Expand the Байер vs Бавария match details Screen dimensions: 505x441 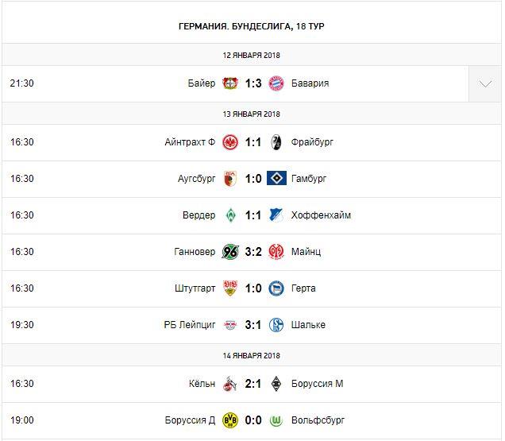pos(485,83)
